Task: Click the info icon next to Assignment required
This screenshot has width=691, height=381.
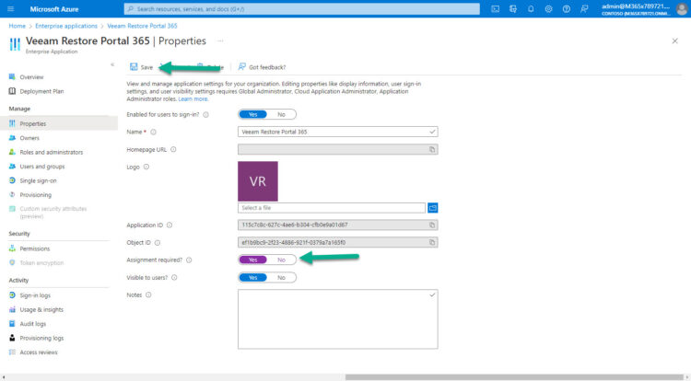Action: point(189,260)
